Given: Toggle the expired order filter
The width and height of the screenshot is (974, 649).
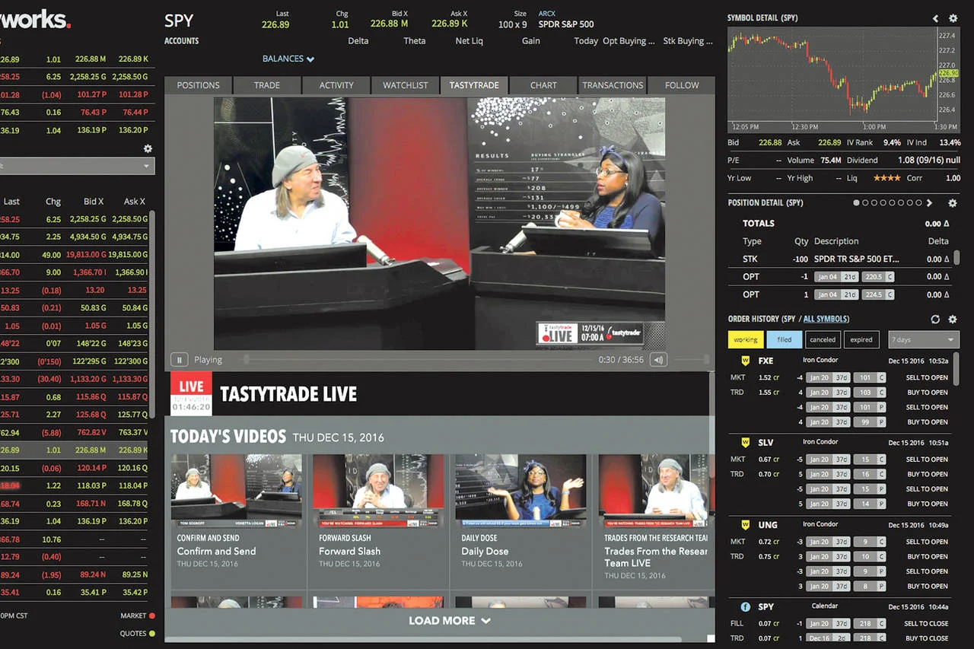Looking at the screenshot, I should [x=861, y=339].
